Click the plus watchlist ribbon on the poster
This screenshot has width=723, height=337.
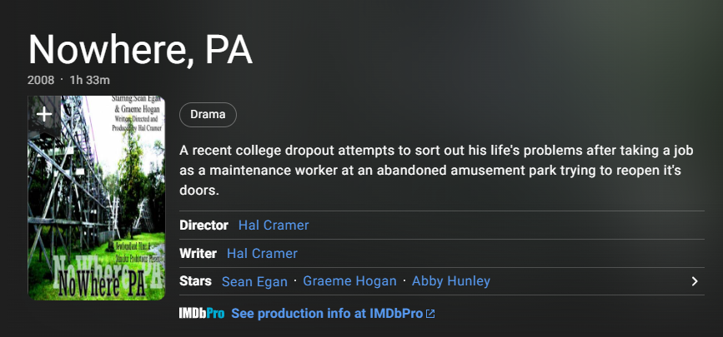44,115
